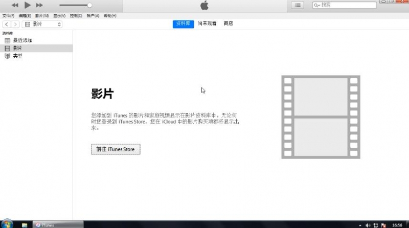Image resolution: width=409 pixels, height=228 pixels.
Task: Click the 影片 heading in main pane
Action: 102,94
